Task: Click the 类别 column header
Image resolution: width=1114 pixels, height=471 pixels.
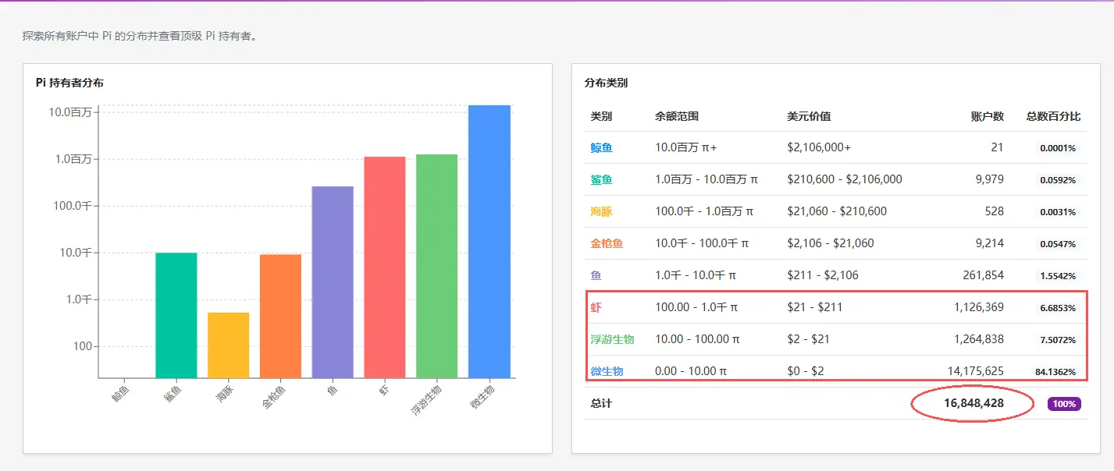Action: [601, 116]
